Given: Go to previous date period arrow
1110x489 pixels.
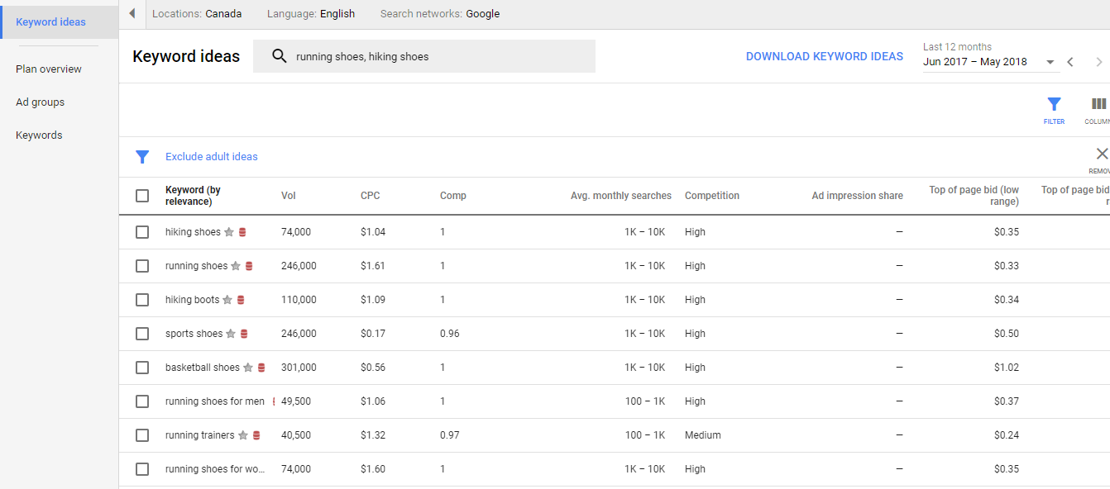Looking at the screenshot, I should (x=1070, y=62).
